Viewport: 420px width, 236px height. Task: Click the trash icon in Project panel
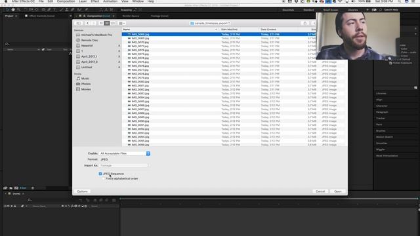[x=33, y=188]
